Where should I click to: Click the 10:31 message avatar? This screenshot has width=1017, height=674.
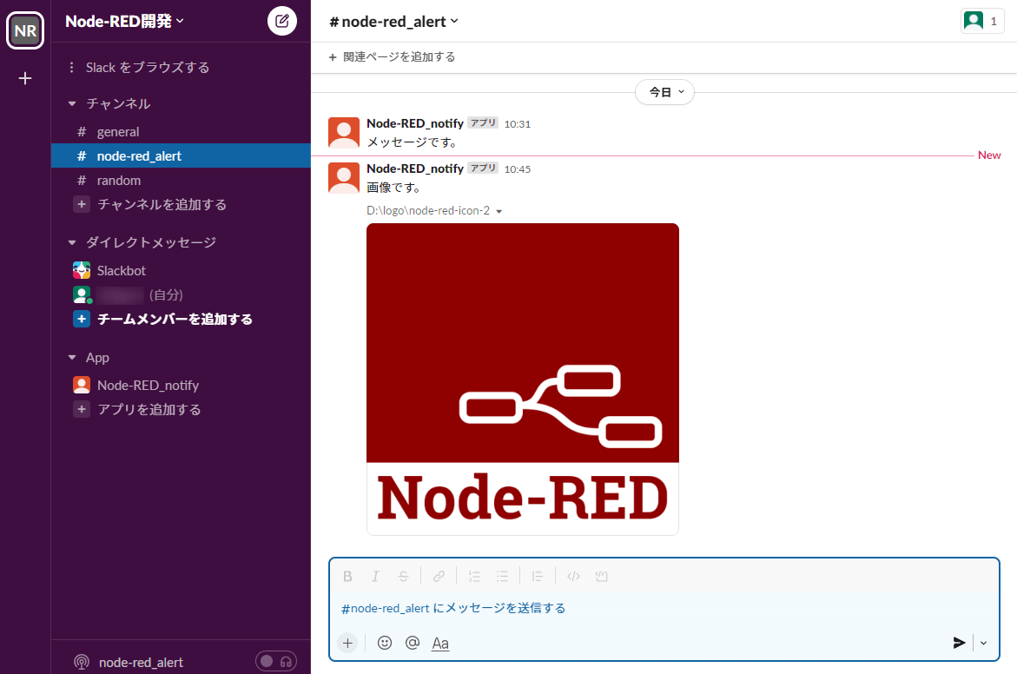point(344,132)
